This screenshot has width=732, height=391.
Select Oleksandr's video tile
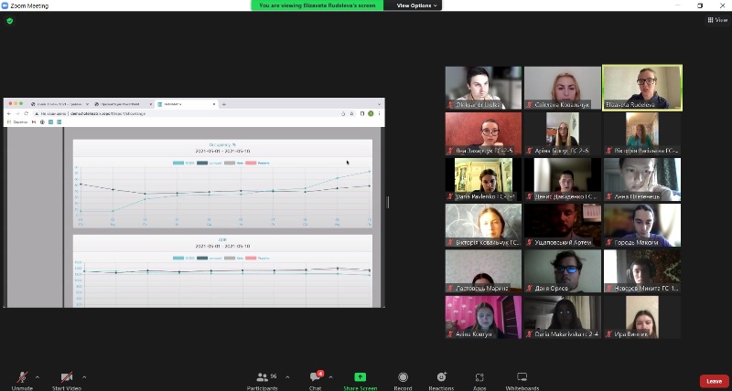[483, 88]
